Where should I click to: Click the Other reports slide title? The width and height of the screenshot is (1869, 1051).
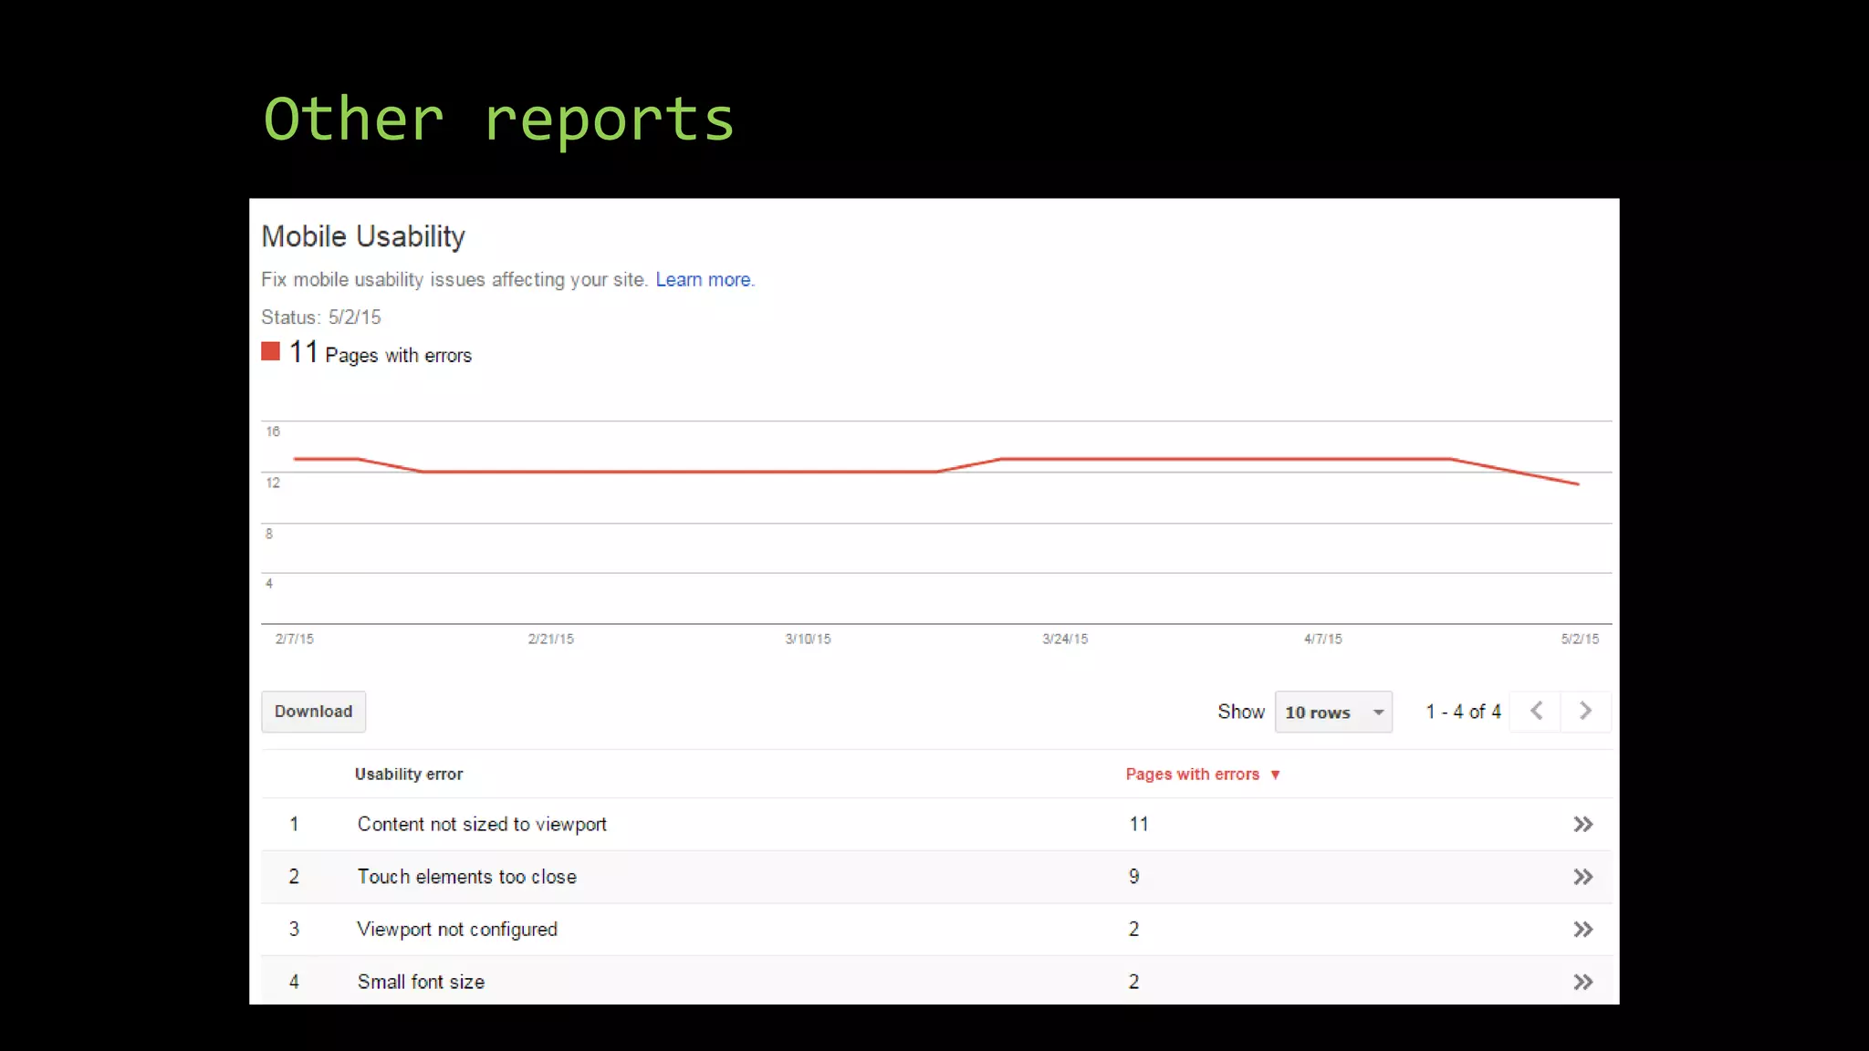click(498, 120)
